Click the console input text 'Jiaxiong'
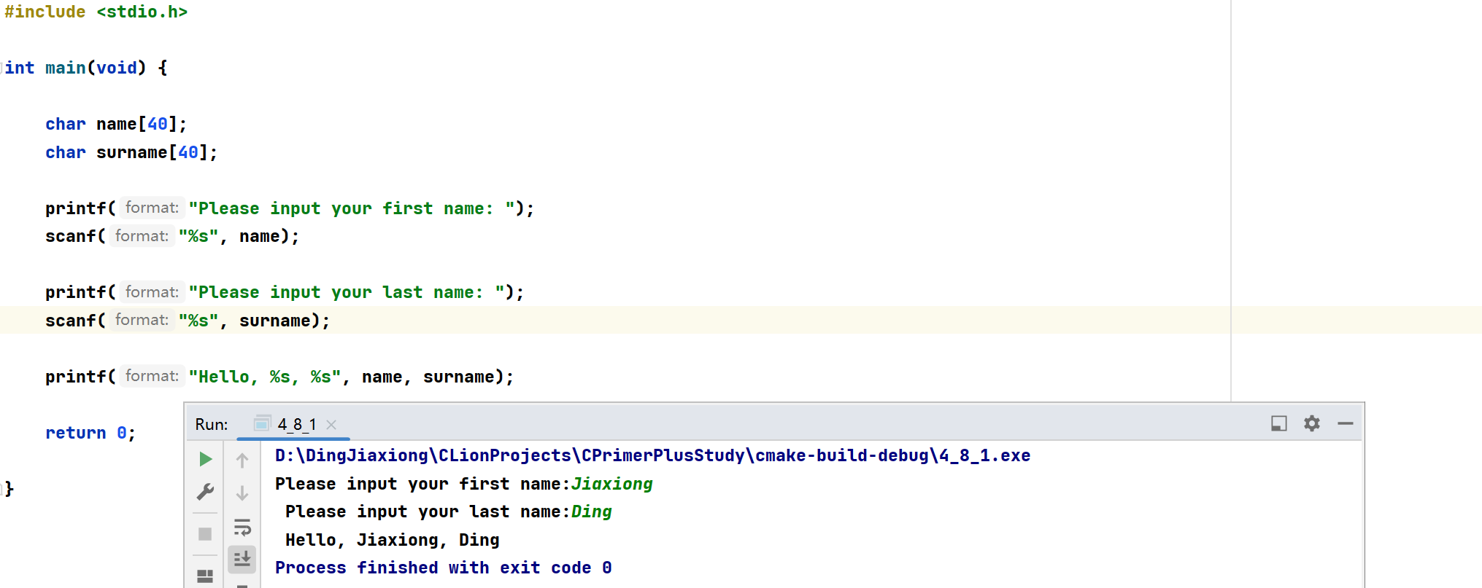Screen dimensions: 1482x588 [x=611, y=484]
